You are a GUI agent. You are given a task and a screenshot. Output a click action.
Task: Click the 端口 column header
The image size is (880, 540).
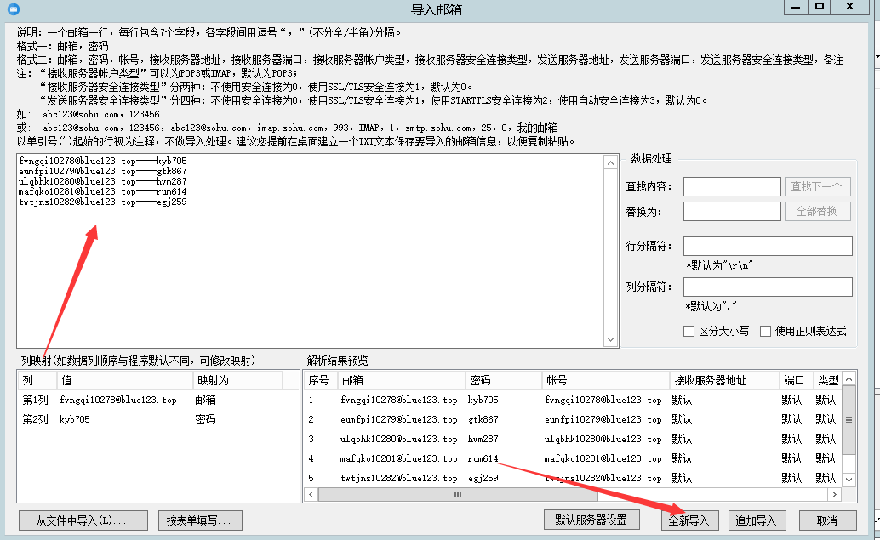[x=797, y=380]
